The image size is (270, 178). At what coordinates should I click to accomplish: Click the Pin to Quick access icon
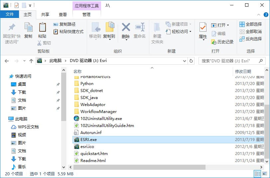point(12,27)
